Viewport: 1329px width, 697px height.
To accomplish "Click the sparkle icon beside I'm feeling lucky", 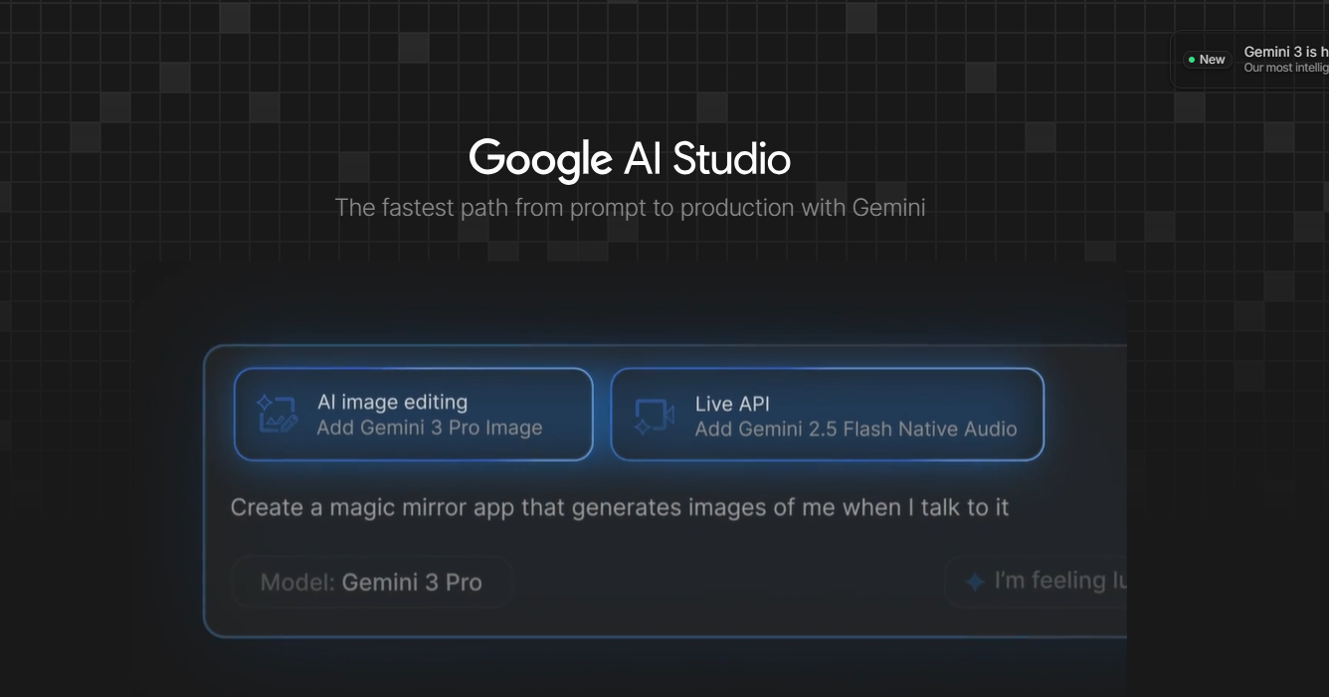I will (x=976, y=582).
